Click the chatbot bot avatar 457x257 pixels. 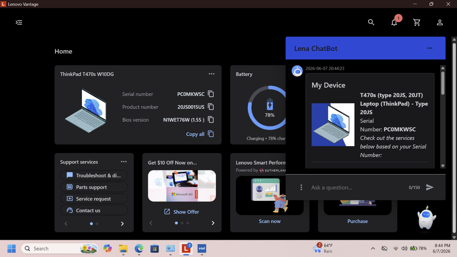[x=297, y=71]
